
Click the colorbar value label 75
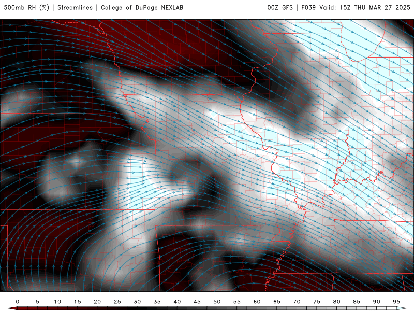pyautogui.click(x=317, y=302)
